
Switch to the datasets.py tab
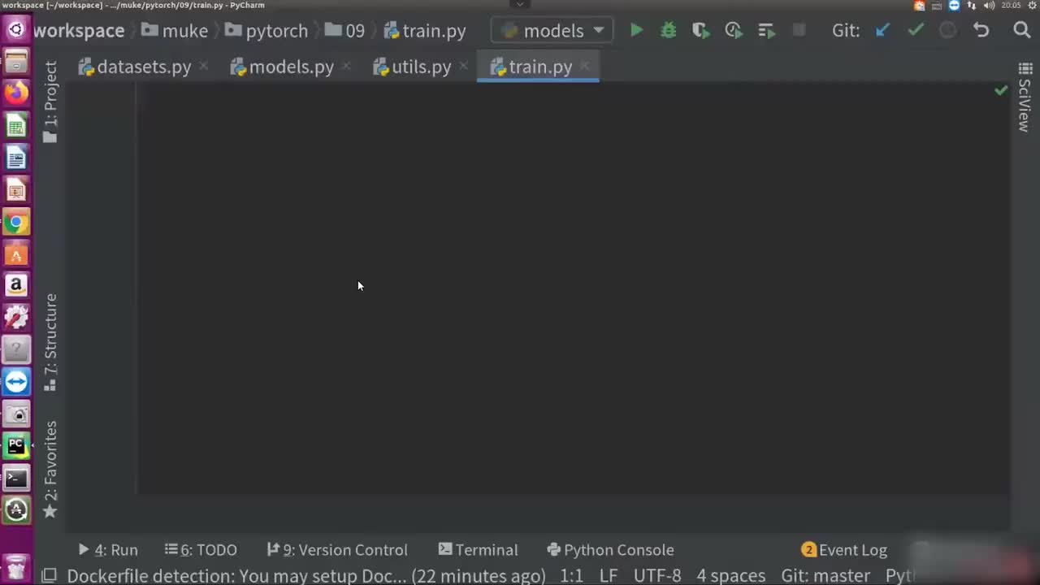coord(135,67)
